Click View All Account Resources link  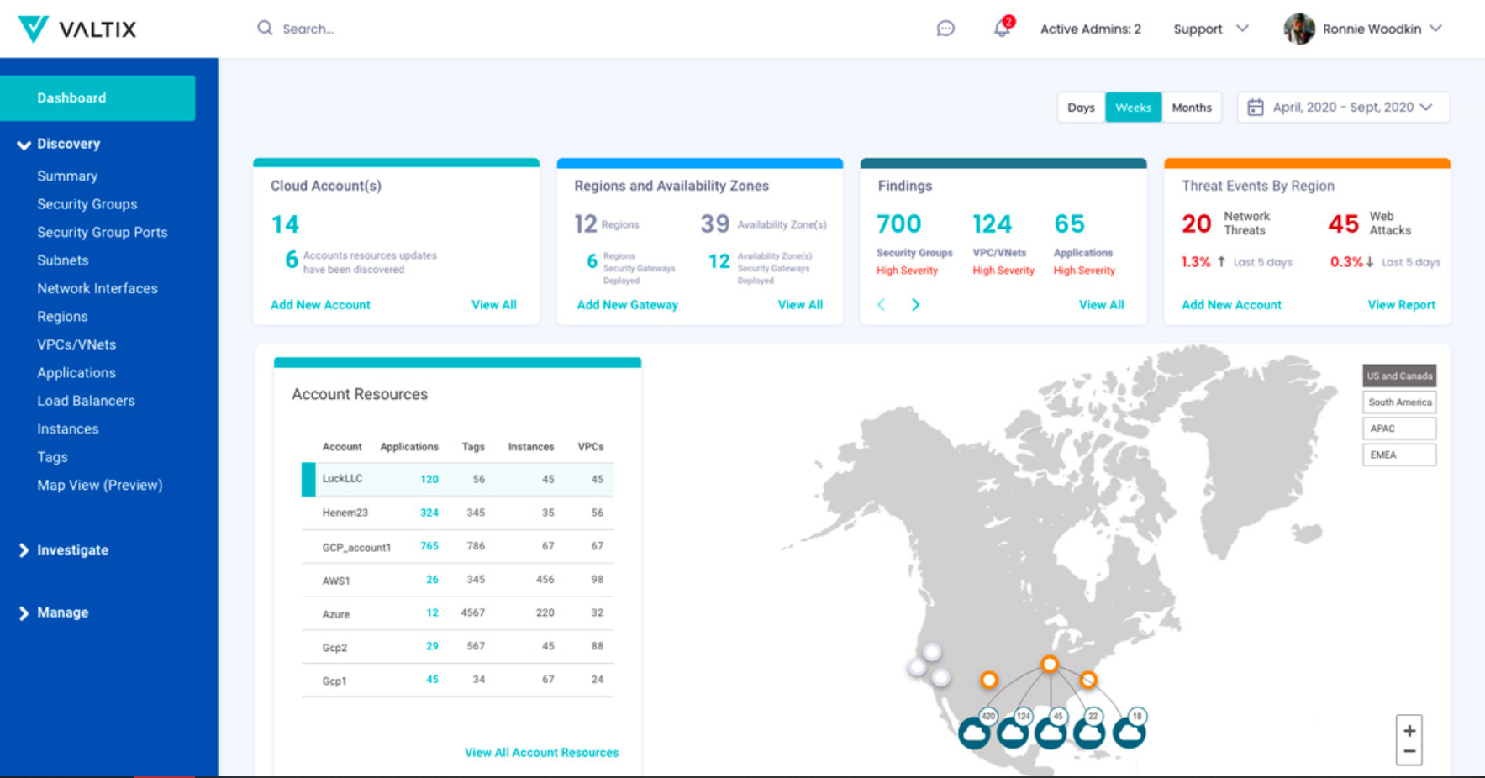pos(541,753)
